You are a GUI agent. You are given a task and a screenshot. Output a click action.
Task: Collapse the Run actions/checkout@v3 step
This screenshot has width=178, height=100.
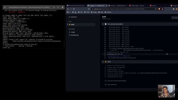pyautogui.click(x=103, y=24)
